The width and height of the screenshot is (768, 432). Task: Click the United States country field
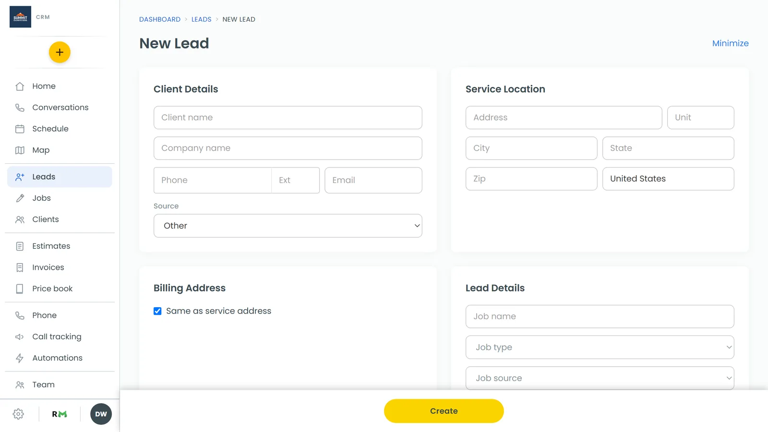(668, 179)
